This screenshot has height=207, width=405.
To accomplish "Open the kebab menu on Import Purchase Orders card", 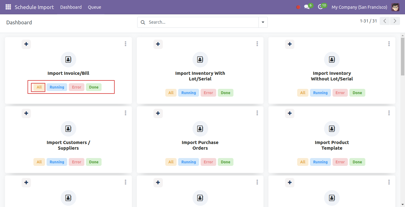I will click(x=257, y=113).
